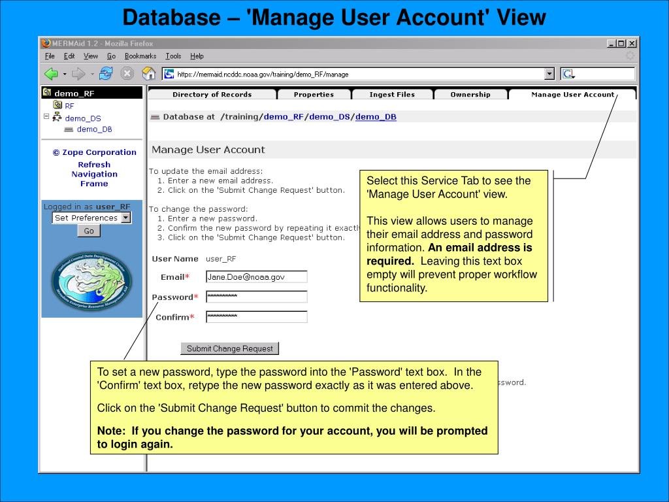This screenshot has width=669, height=502.
Task: Open the RF link in navigation tree
Action: pos(69,105)
